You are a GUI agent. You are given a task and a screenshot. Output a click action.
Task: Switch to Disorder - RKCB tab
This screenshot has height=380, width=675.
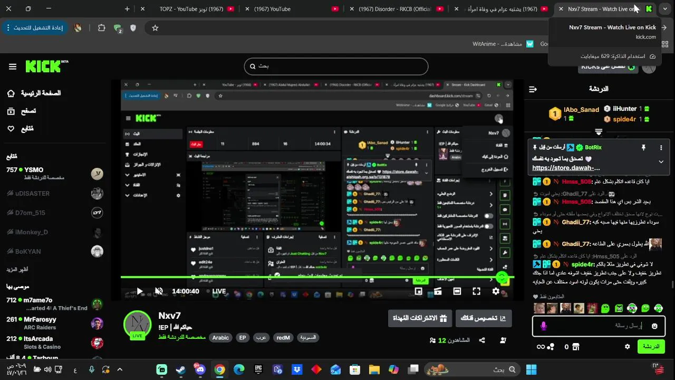point(396,9)
